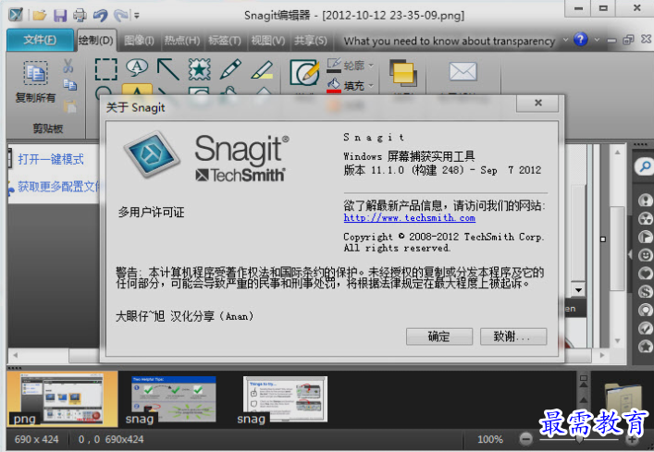Open the techsmith.com website link
This screenshot has height=452, width=654.
[x=409, y=217]
